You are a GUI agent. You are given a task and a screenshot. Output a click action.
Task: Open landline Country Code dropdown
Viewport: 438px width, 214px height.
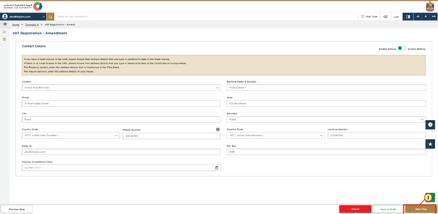[276, 136]
